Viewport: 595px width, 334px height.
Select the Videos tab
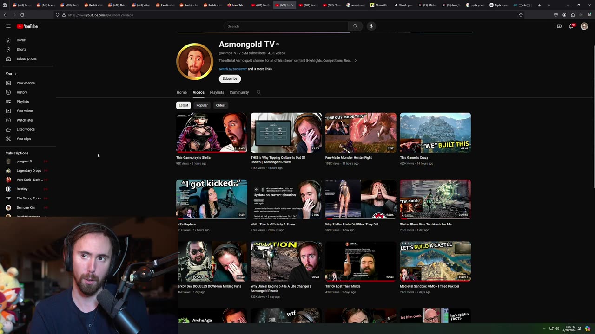(198, 92)
